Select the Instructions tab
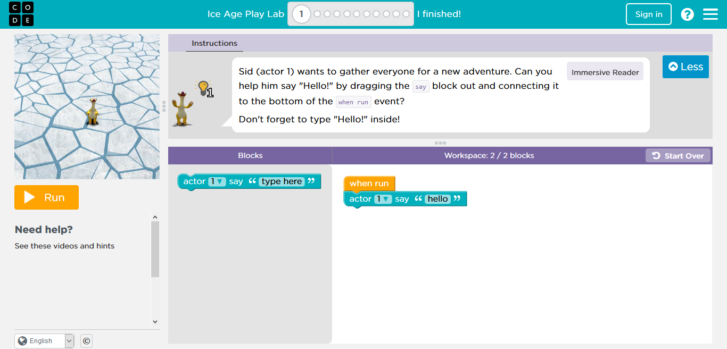The height and width of the screenshot is (349, 727). click(214, 44)
